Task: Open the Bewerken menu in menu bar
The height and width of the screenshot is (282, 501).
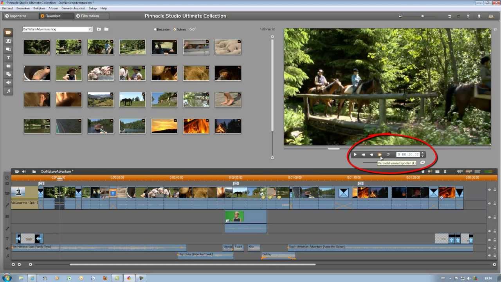Action: coord(23,8)
